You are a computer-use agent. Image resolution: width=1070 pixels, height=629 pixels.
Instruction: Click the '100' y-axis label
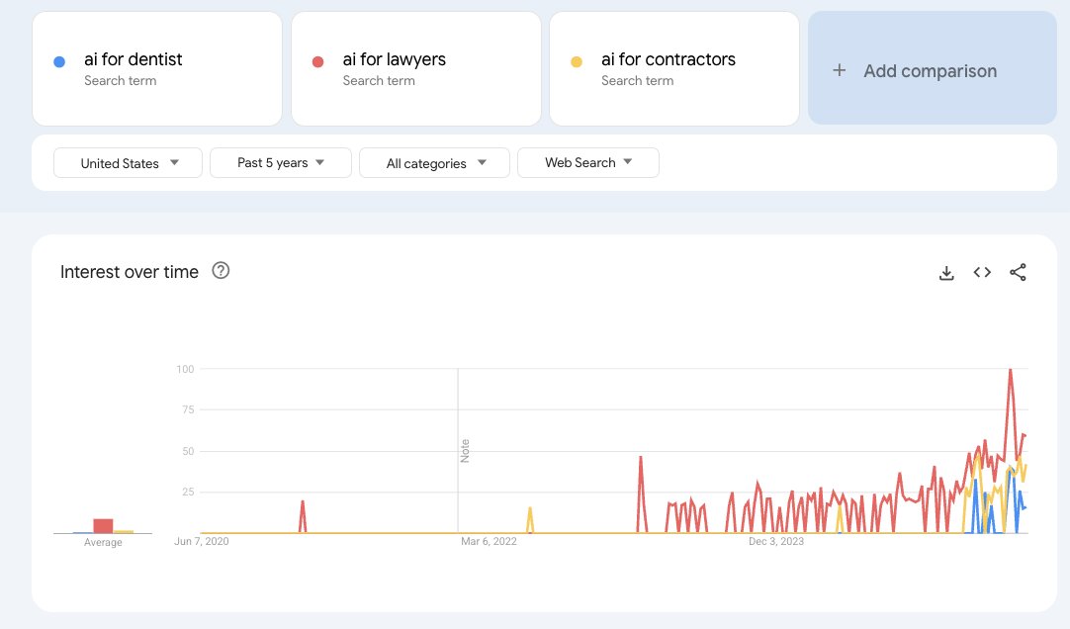pos(185,369)
